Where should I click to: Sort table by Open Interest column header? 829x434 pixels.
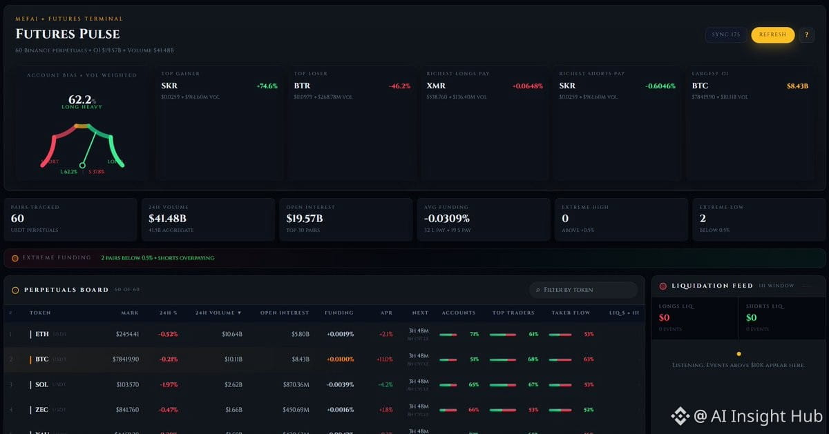pos(285,313)
